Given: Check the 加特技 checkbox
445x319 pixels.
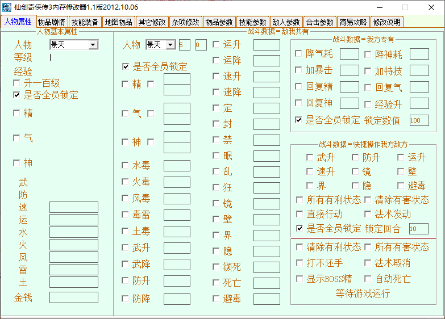Looking at the screenshot, I should [x=368, y=71].
